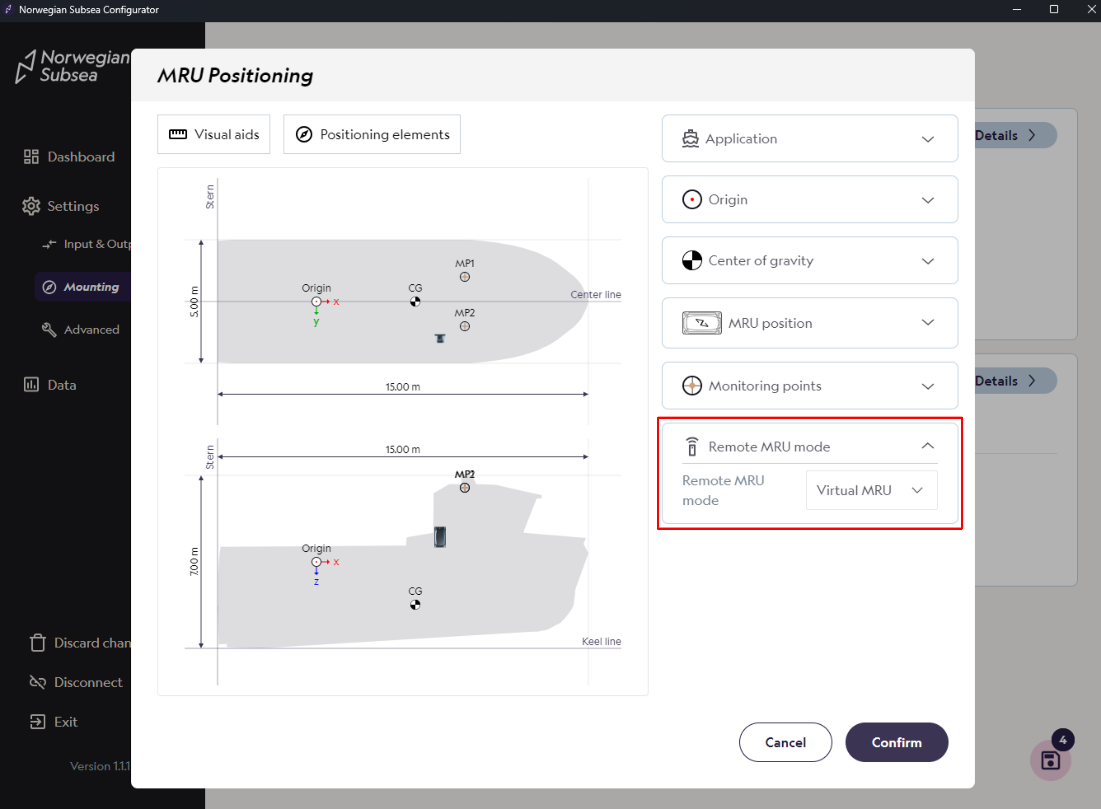This screenshot has height=809, width=1101.
Task: Click the MRU device icon in top view
Action: point(440,338)
